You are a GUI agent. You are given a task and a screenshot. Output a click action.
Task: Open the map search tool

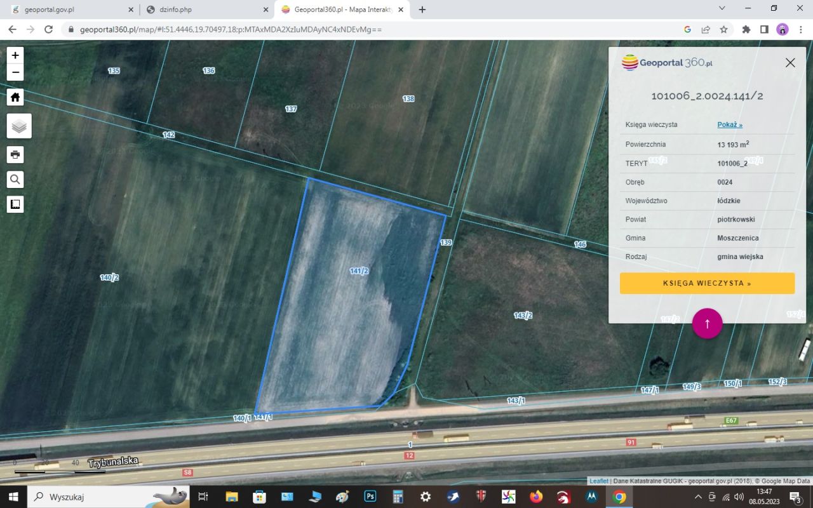point(15,180)
